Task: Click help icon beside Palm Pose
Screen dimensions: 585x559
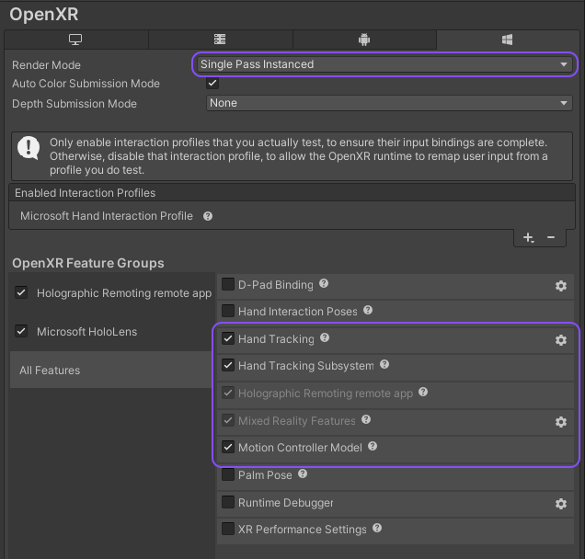Action: (303, 474)
